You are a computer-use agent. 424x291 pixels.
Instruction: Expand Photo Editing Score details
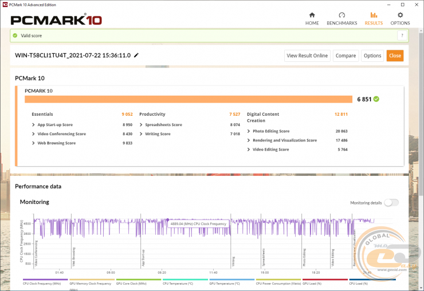(249, 131)
